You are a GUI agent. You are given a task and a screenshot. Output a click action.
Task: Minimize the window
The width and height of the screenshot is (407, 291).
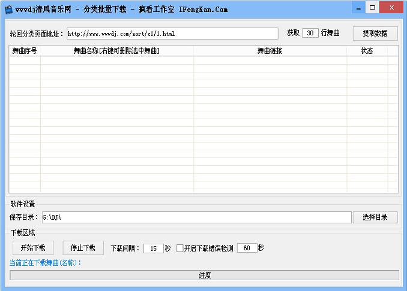(358, 8)
